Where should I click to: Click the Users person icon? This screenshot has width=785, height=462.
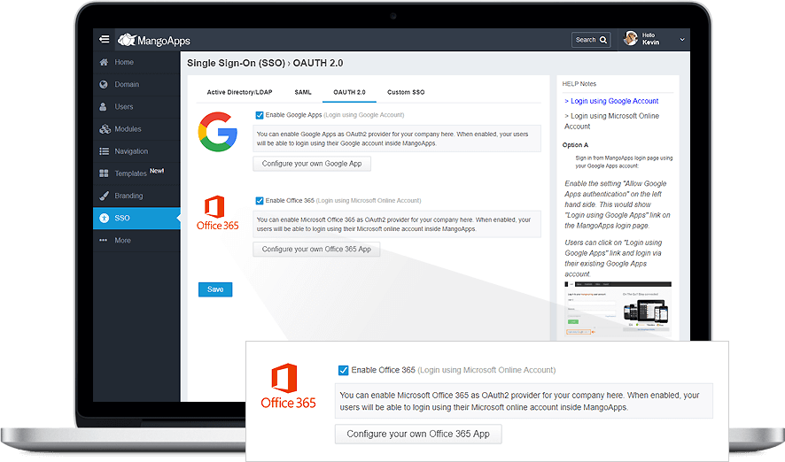(x=103, y=106)
